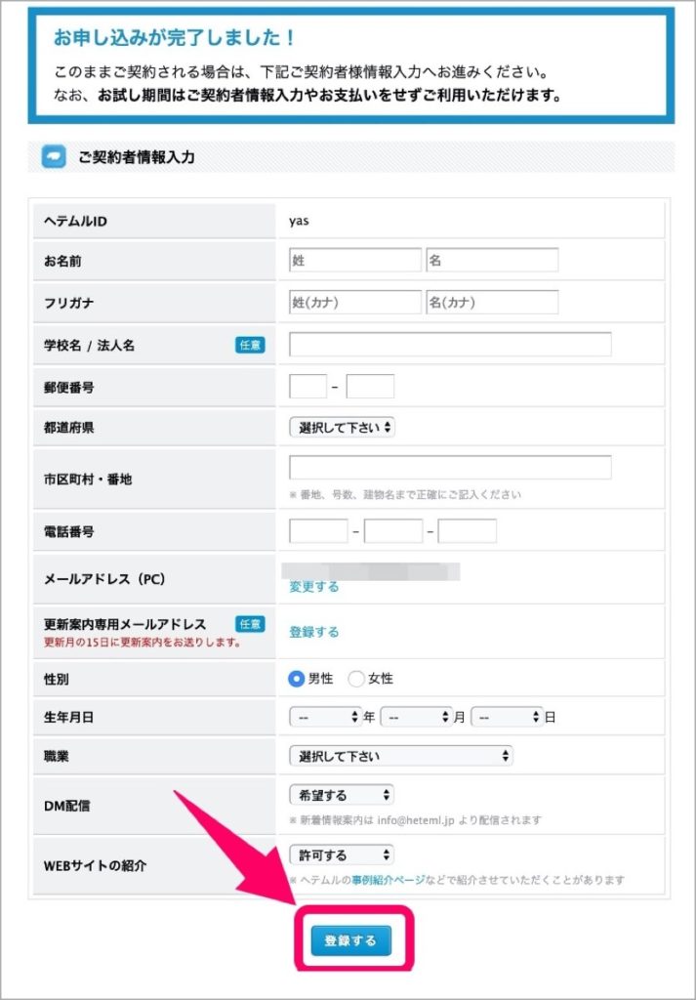696x1000 pixels.
Task: Click the blue 登録する submit button
Action: point(350,940)
